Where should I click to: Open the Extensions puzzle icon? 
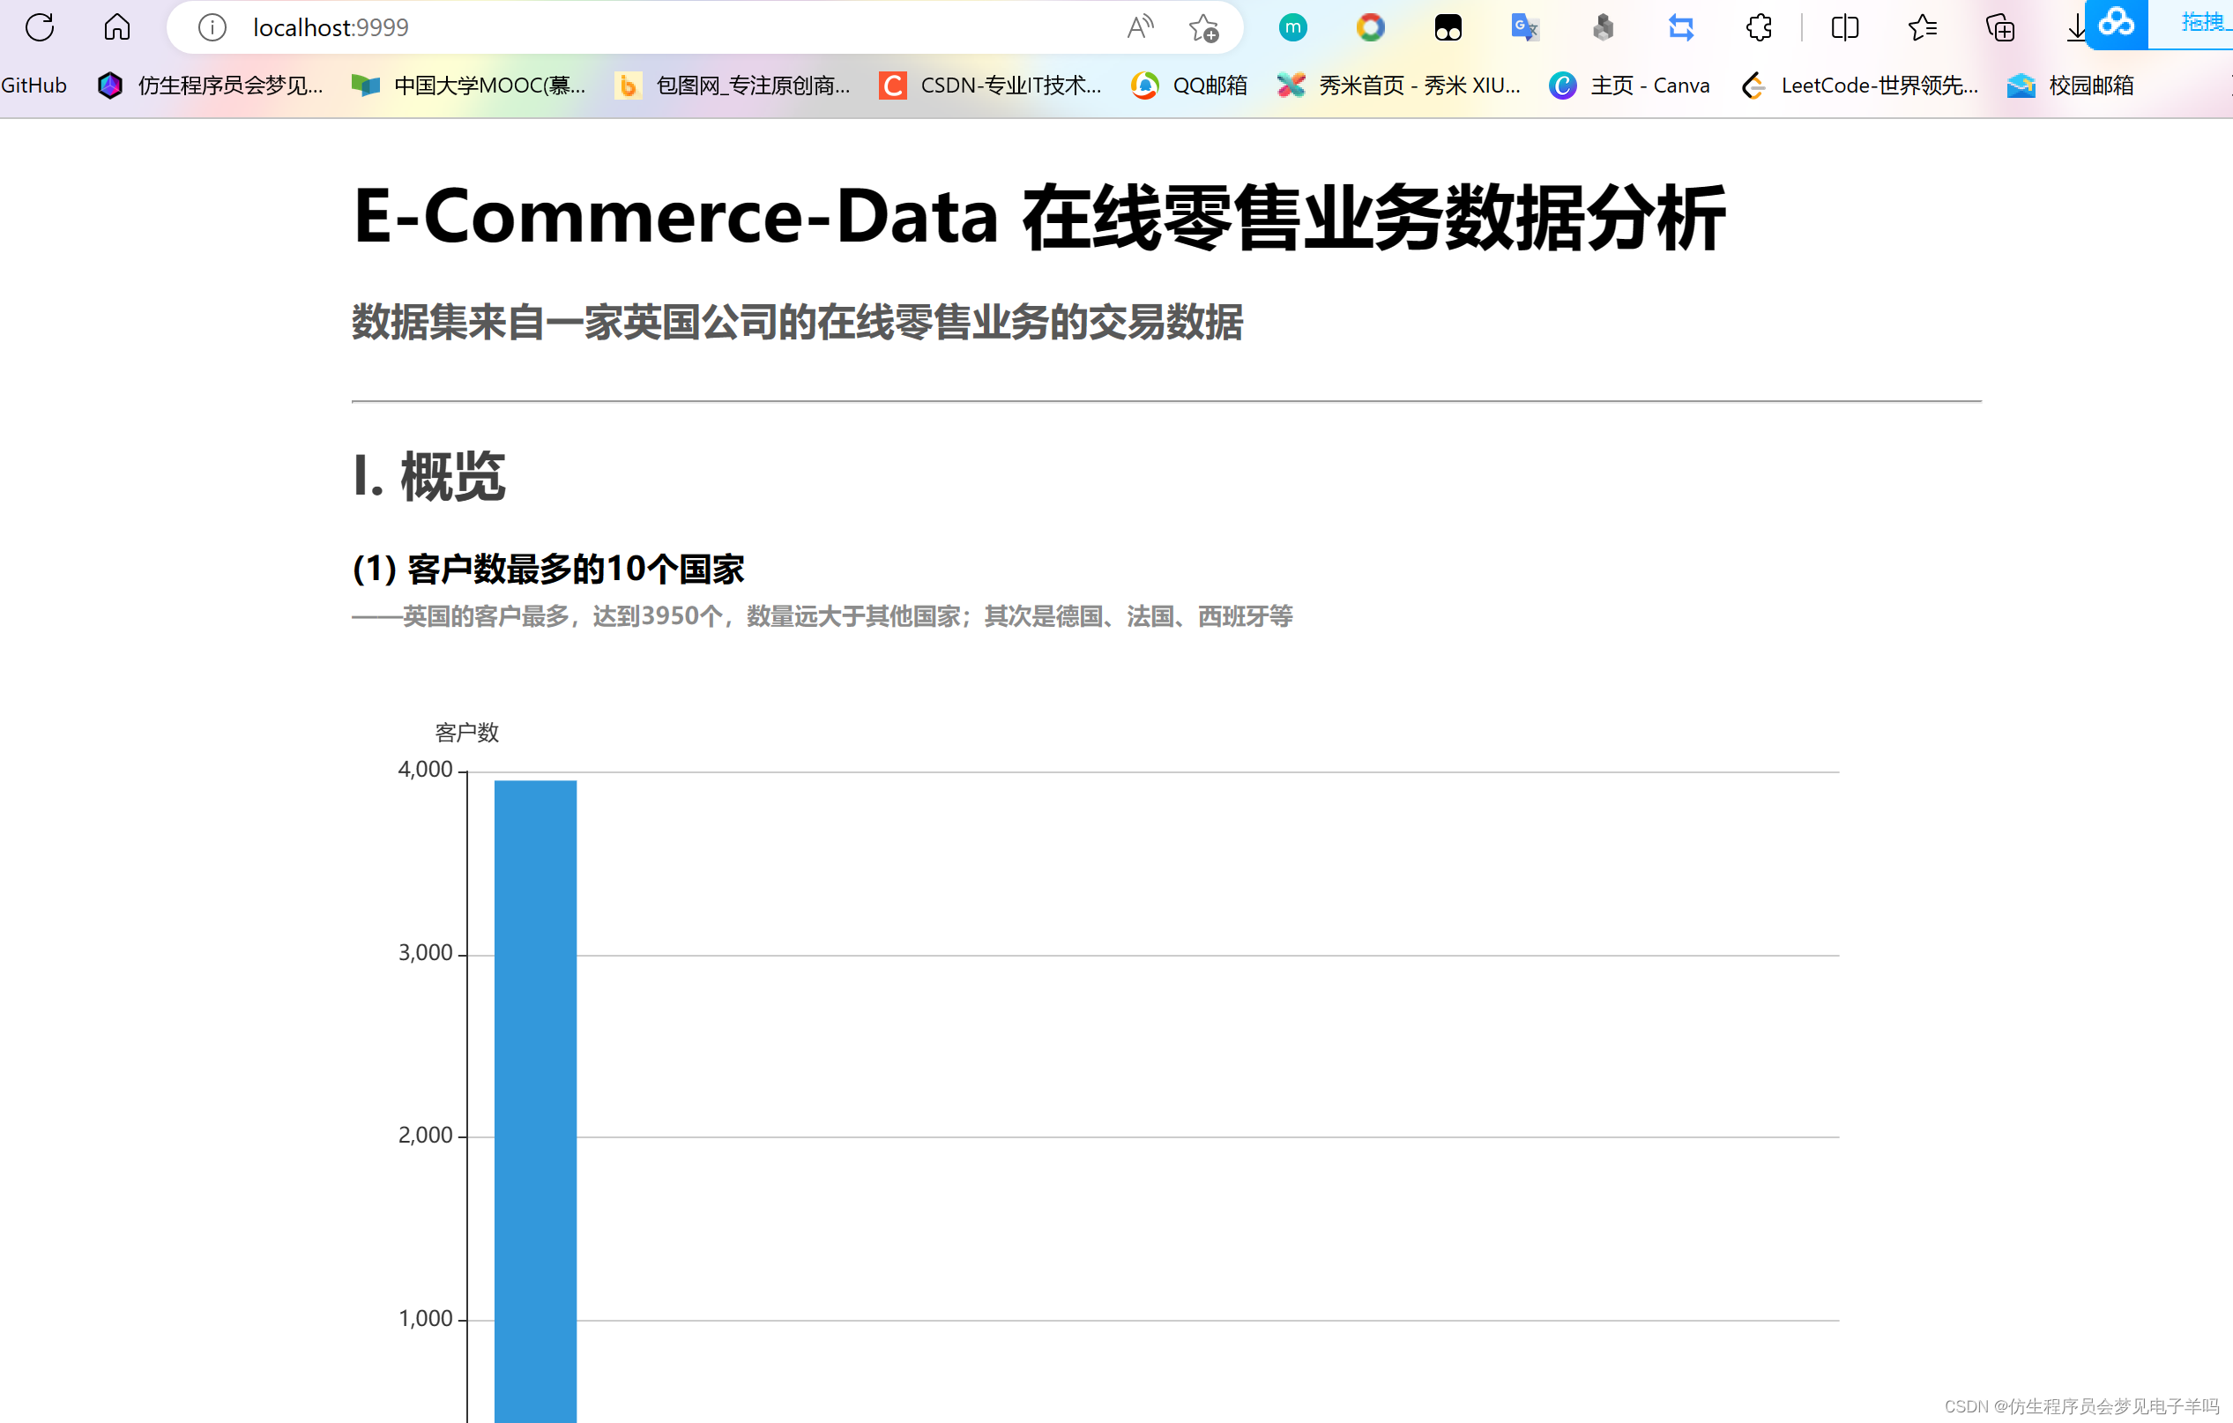click(1758, 28)
